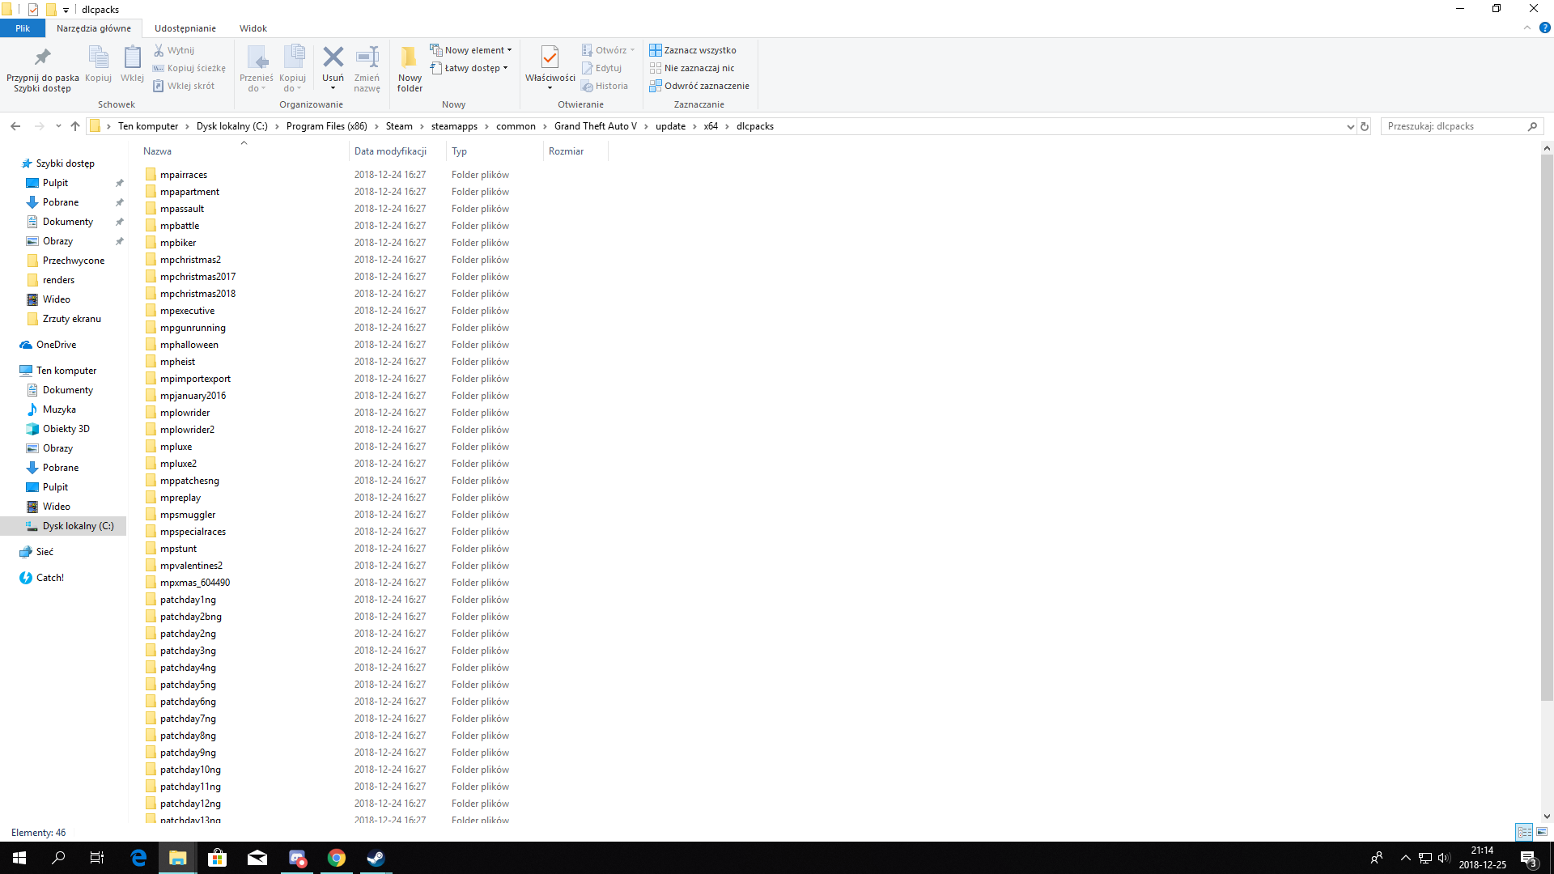Screen dimensions: 1554x874
Task: Click the Usuń (delete) X icon
Action: tap(333, 57)
